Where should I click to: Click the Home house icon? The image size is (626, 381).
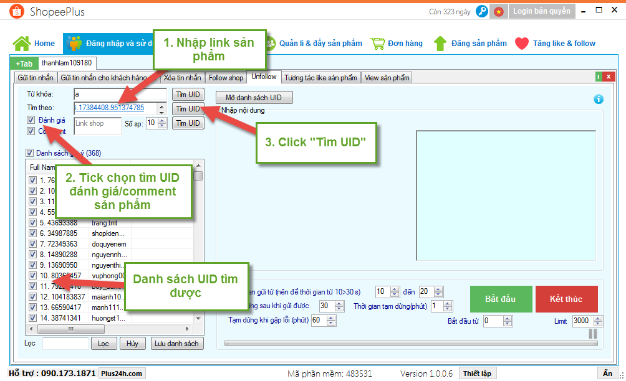pyautogui.click(x=22, y=44)
